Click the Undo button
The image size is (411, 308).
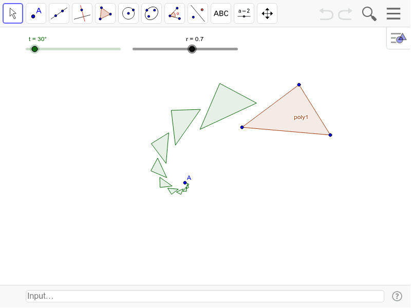[326, 14]
